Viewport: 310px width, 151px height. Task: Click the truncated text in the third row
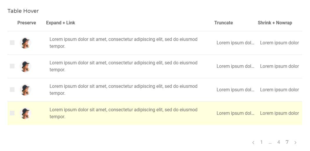pyautogui.click(x=235, y=90)
